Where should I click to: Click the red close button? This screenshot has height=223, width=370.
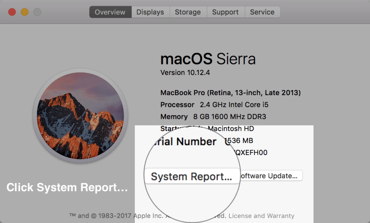click(12, 11)
